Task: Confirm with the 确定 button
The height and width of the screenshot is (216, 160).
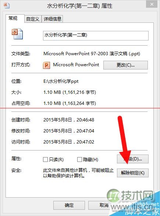Action: pyautogui.click(x=69, y=205)
